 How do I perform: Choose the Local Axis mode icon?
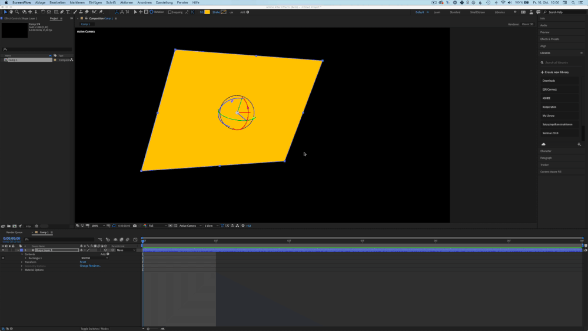tap(117, 12)
